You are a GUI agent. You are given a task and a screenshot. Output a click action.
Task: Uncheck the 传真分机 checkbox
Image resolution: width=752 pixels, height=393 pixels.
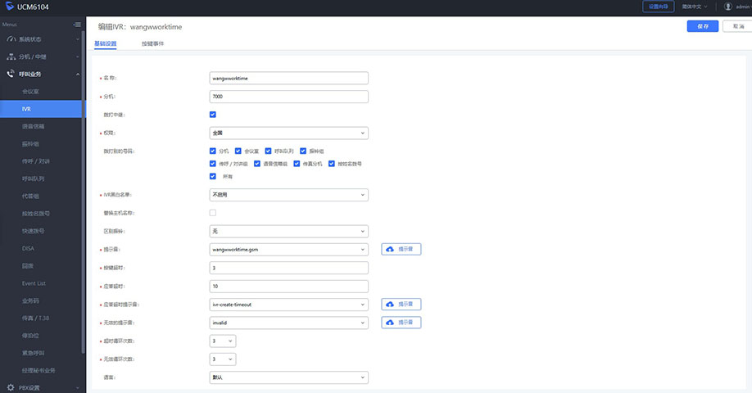click(x=297, y=164)
